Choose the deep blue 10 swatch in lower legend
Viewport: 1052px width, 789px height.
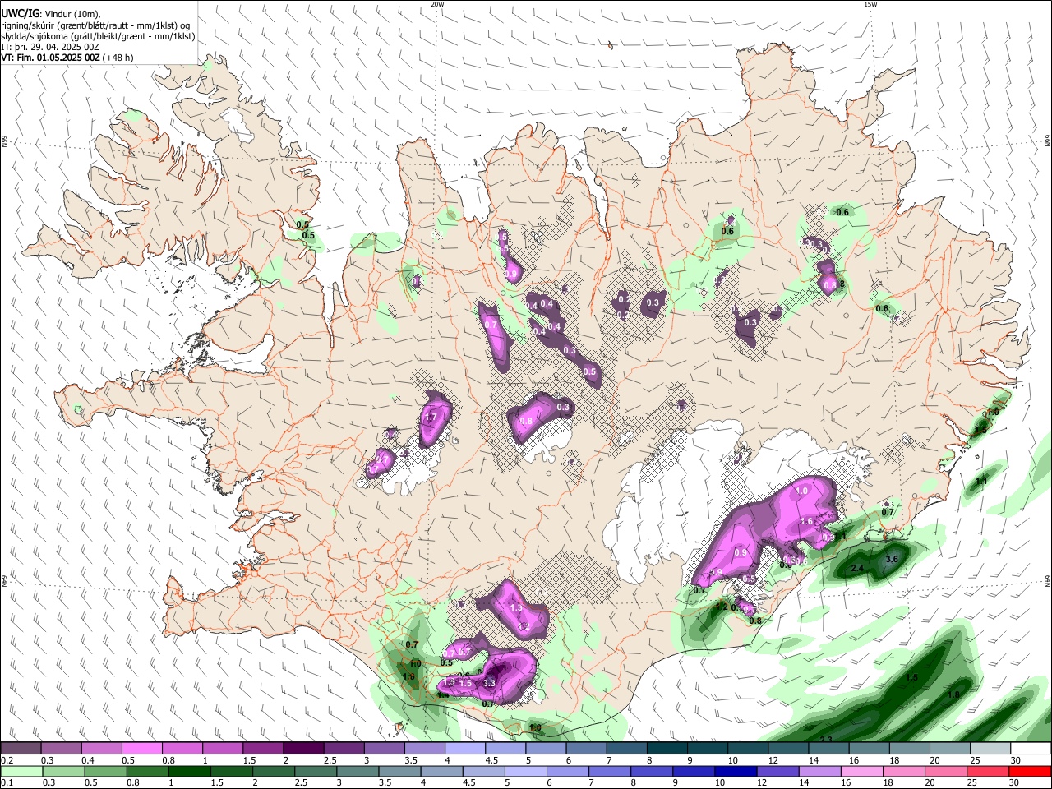[x=735, y=772]
